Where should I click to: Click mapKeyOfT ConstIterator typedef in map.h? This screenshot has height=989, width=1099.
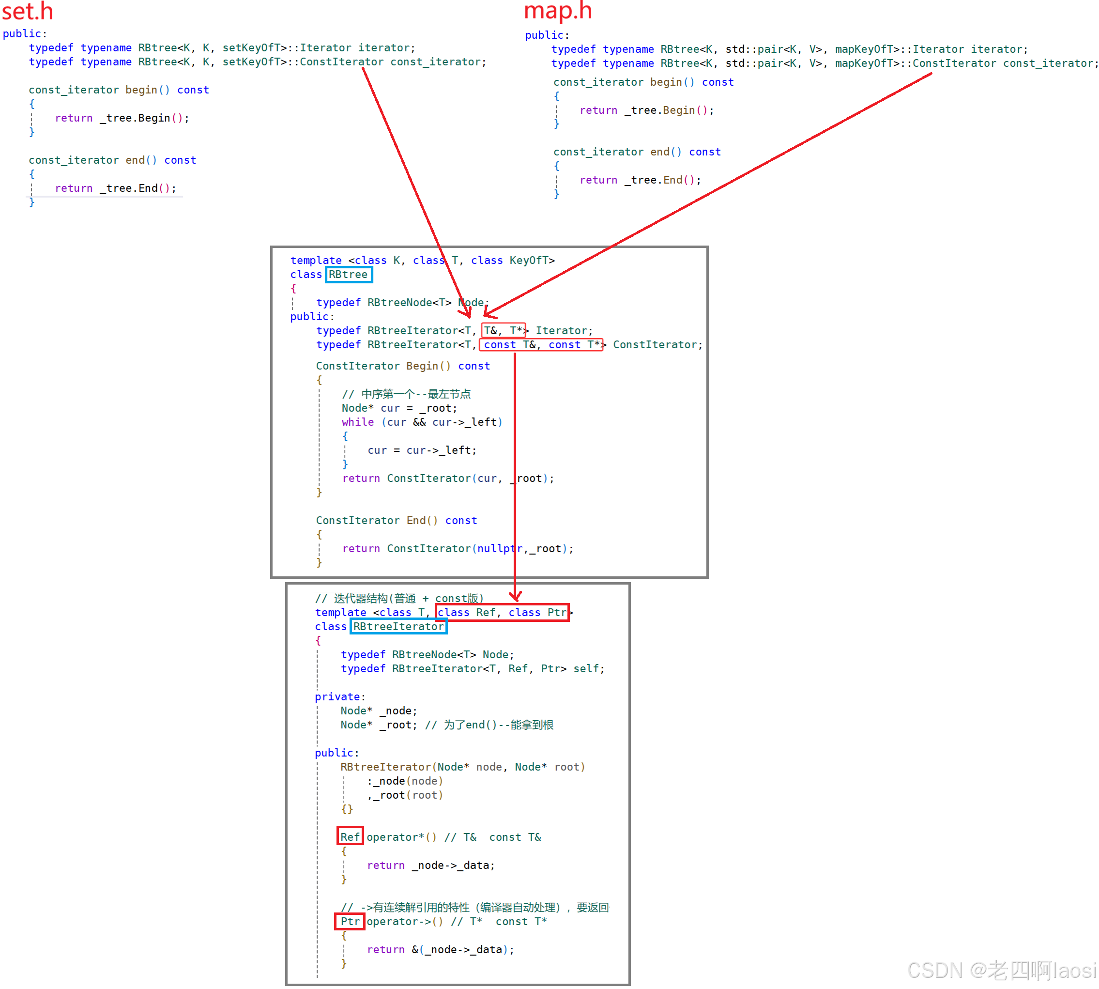click(824, 63)
